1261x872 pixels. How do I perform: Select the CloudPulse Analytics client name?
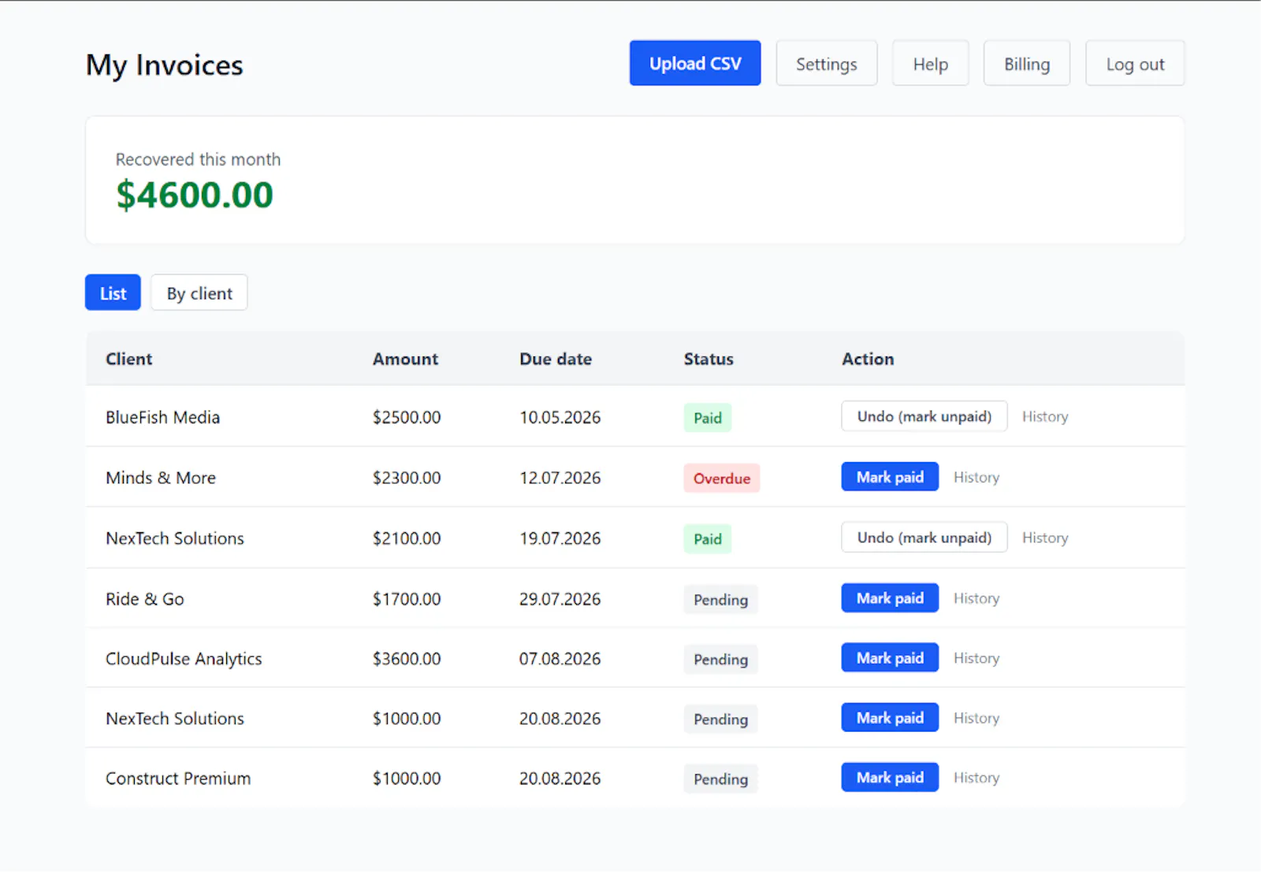(x=184, y=659)
